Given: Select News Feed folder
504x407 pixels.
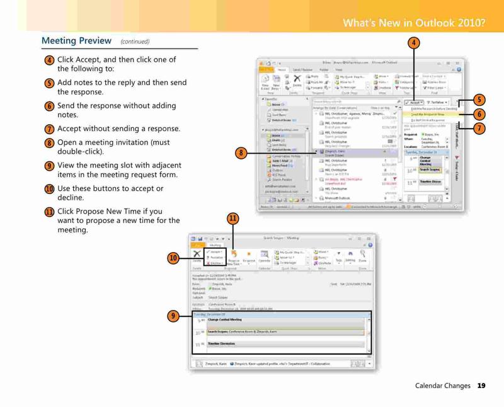Looking at the screenshot, I should tap(280, 166).
